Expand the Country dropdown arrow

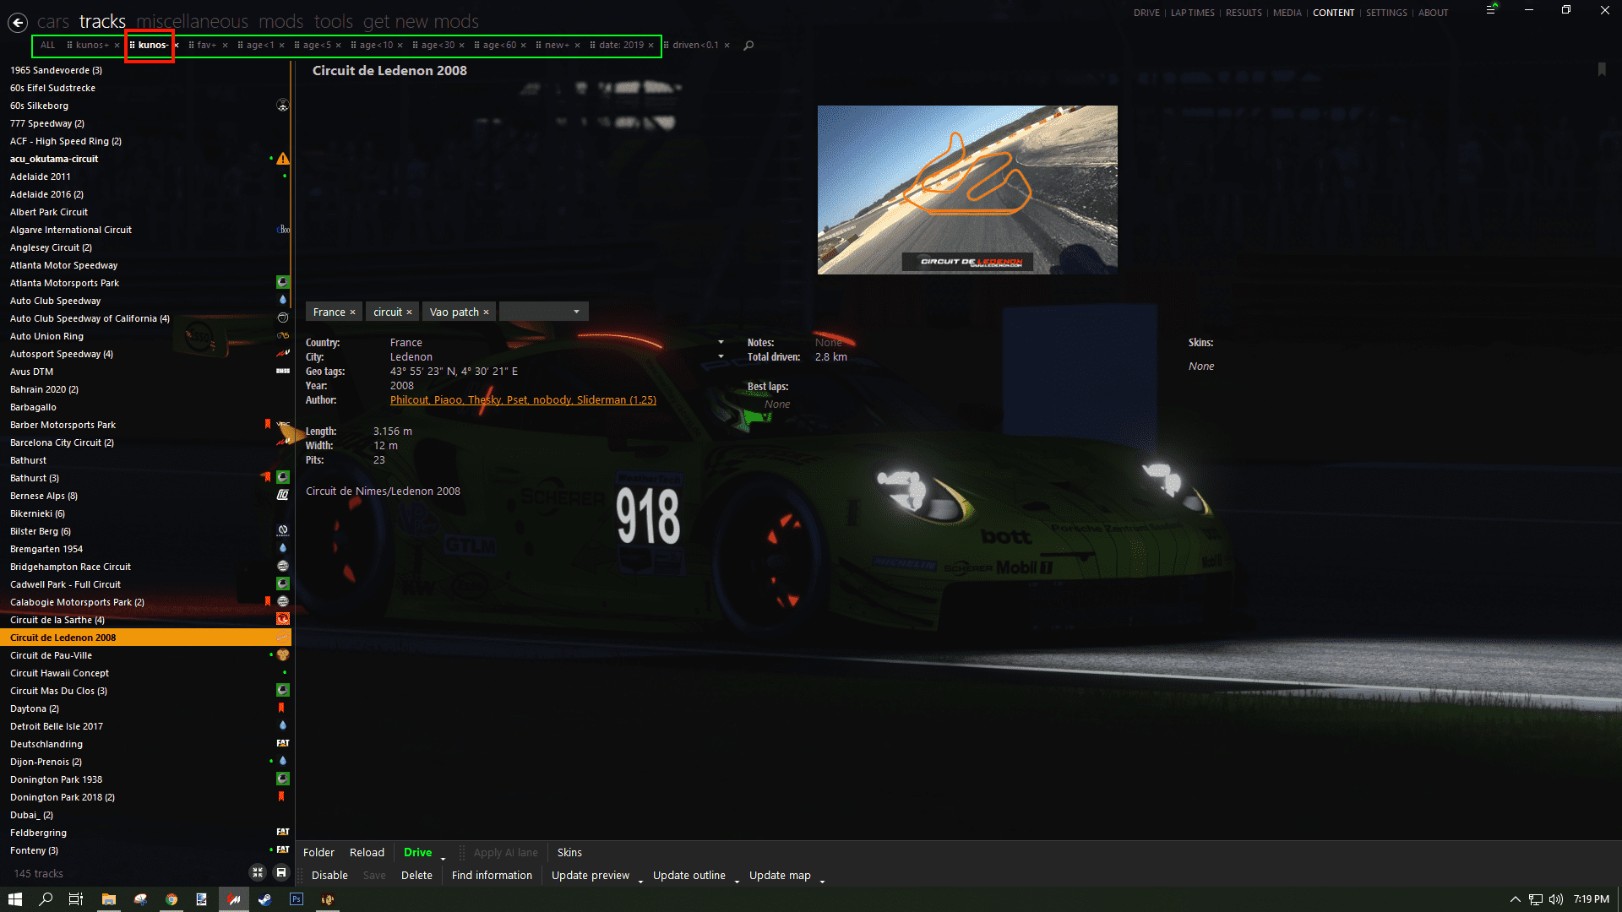pyautogui.click(x=721, y=342)
